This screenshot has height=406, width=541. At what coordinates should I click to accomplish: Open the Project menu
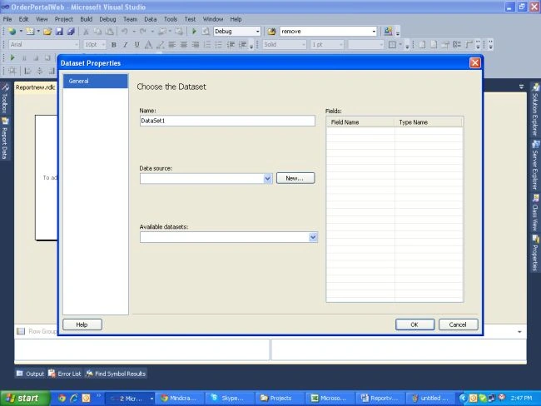[64, 19]
